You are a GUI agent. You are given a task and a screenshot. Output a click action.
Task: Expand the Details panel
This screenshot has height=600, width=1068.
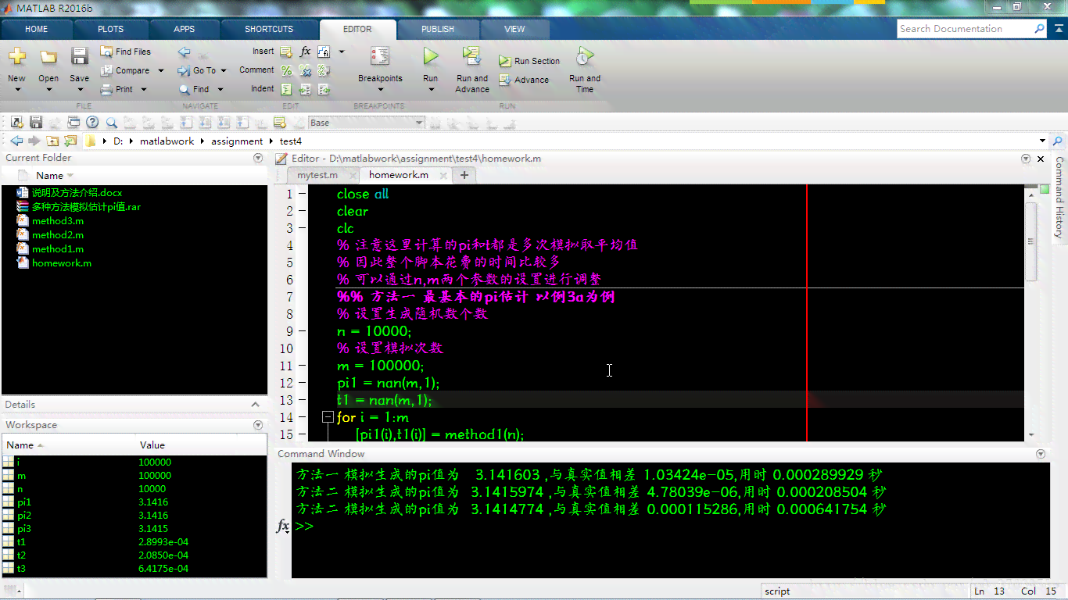(x=255, y=405)
